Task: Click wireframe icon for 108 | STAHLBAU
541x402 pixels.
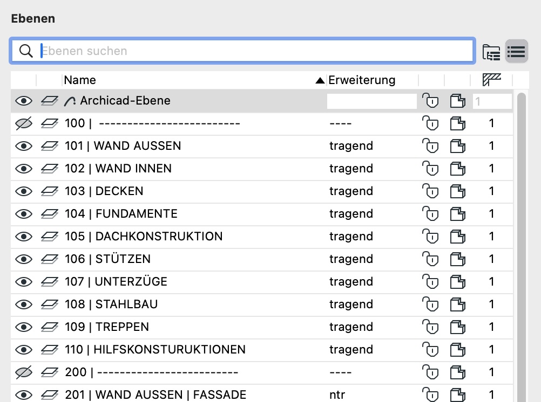Action: (457, 304)
